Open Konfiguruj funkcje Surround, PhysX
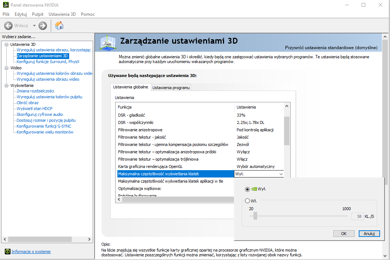Viewport: 390px width, 260px height. coord(48,62)
